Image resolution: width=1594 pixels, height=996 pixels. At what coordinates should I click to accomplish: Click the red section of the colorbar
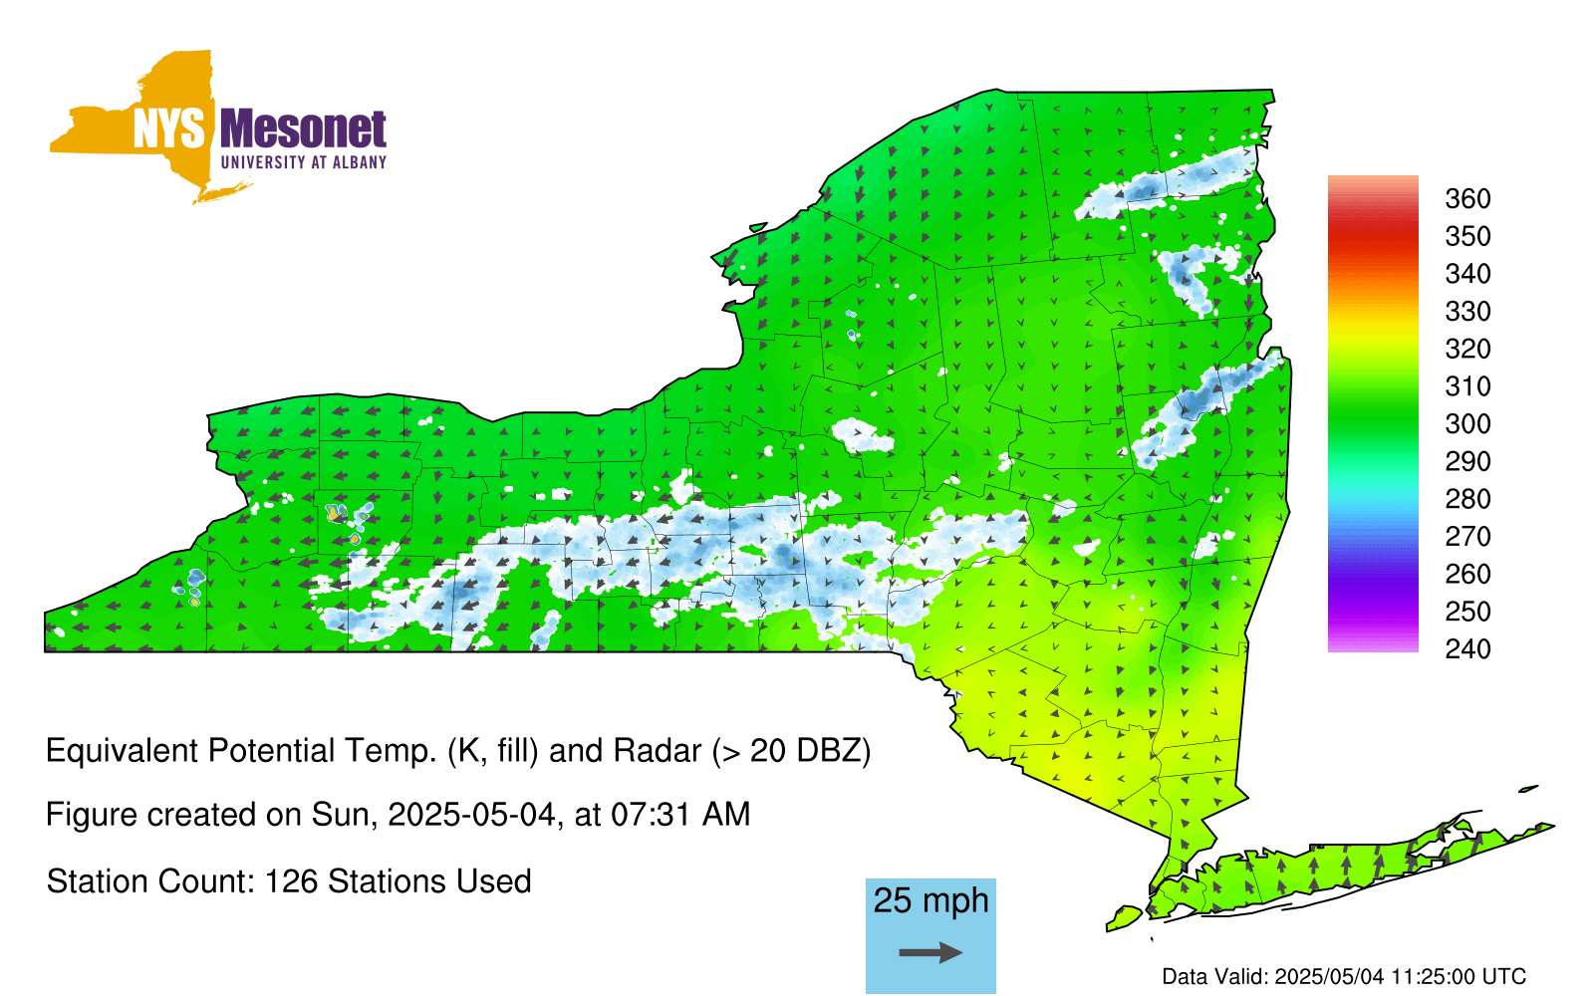(1373, 234)
